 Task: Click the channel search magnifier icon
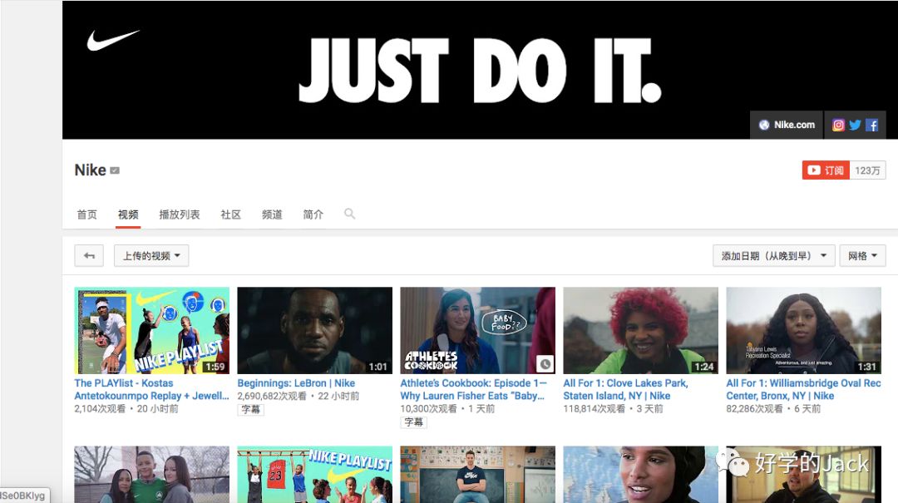tap(349, 214)
